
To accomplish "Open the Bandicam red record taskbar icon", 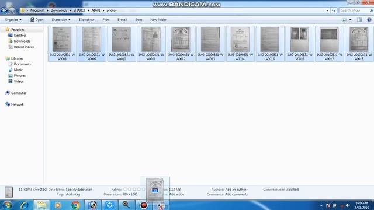I will coord(144,205).
